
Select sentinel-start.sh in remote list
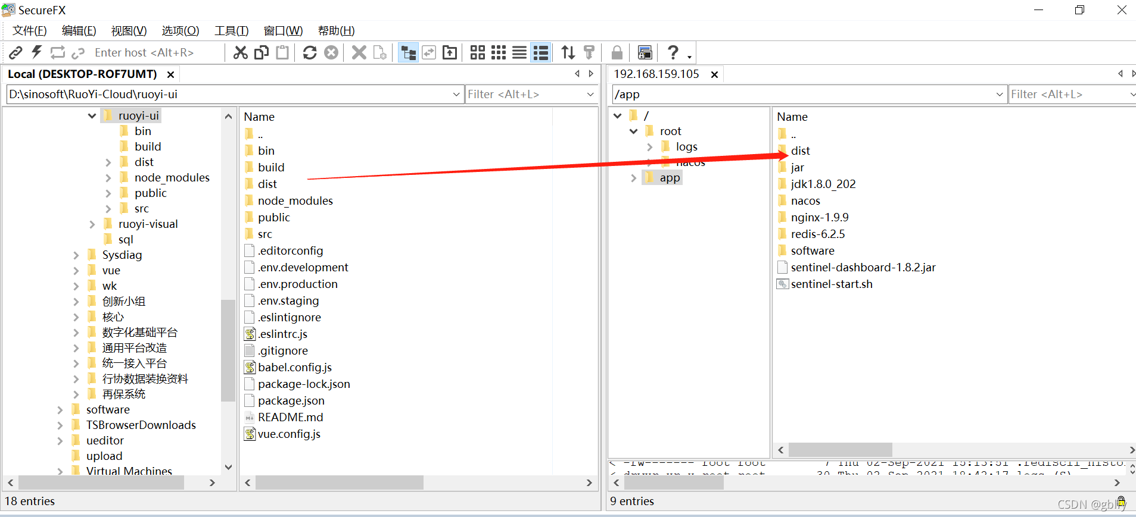point(831,284)
